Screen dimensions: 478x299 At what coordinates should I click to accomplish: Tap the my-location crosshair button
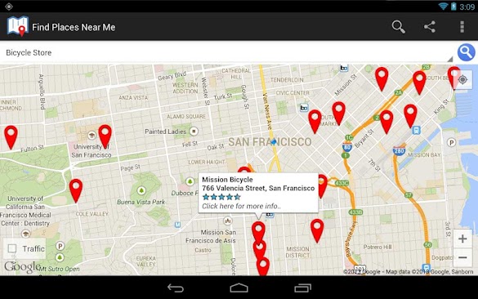pos(462,80)
